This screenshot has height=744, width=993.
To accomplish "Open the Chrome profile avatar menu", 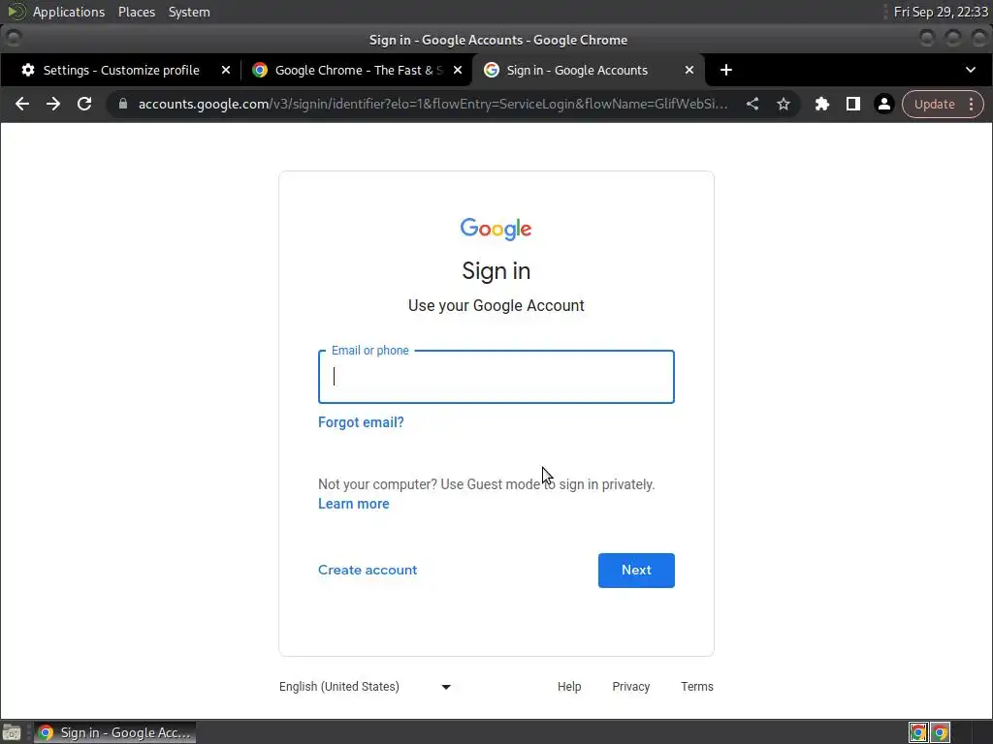I will [884, 104].
